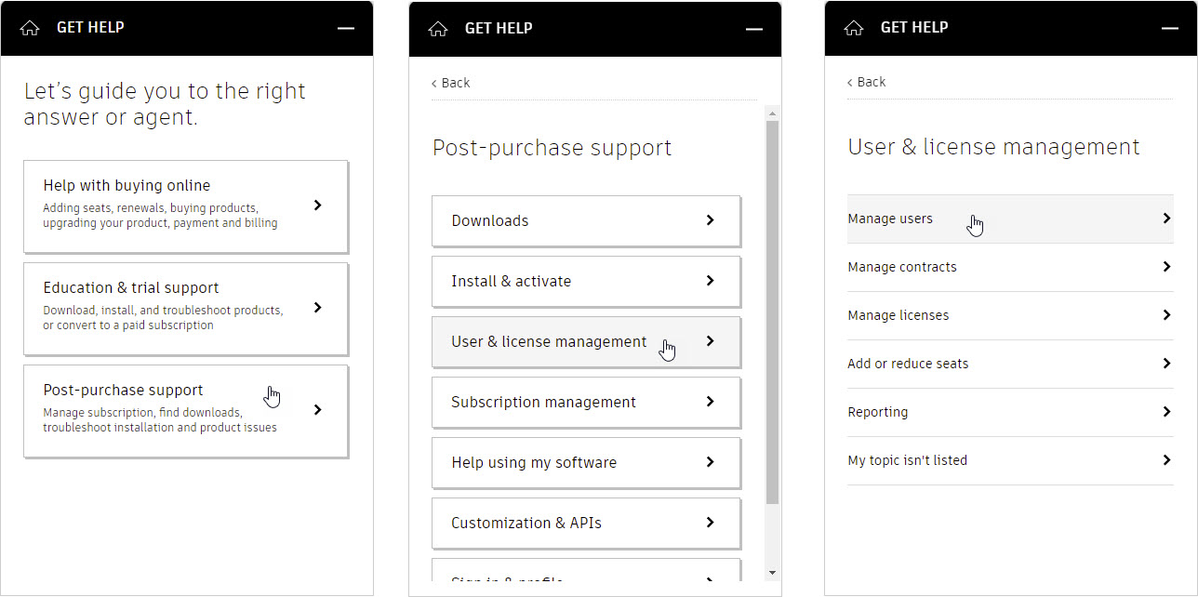Open Downloads option
This screenshot has height=597, width=1198.
[x=586, y=220]
